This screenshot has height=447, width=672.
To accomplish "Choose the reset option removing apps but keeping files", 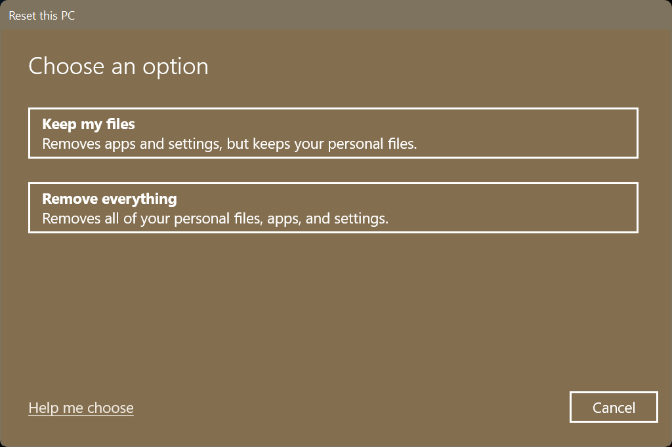I will 333,132.
